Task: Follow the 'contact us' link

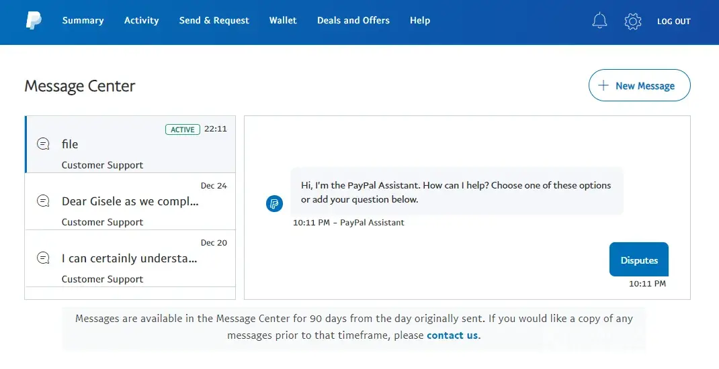Action: (x=452, y=335)
